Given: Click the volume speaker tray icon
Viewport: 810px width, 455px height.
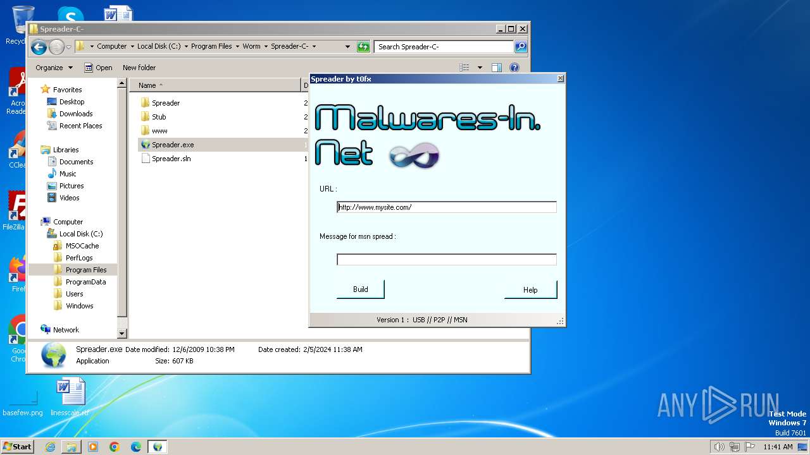Looking at the screenshot, I should pyautogui.click(x=719, y=447).
